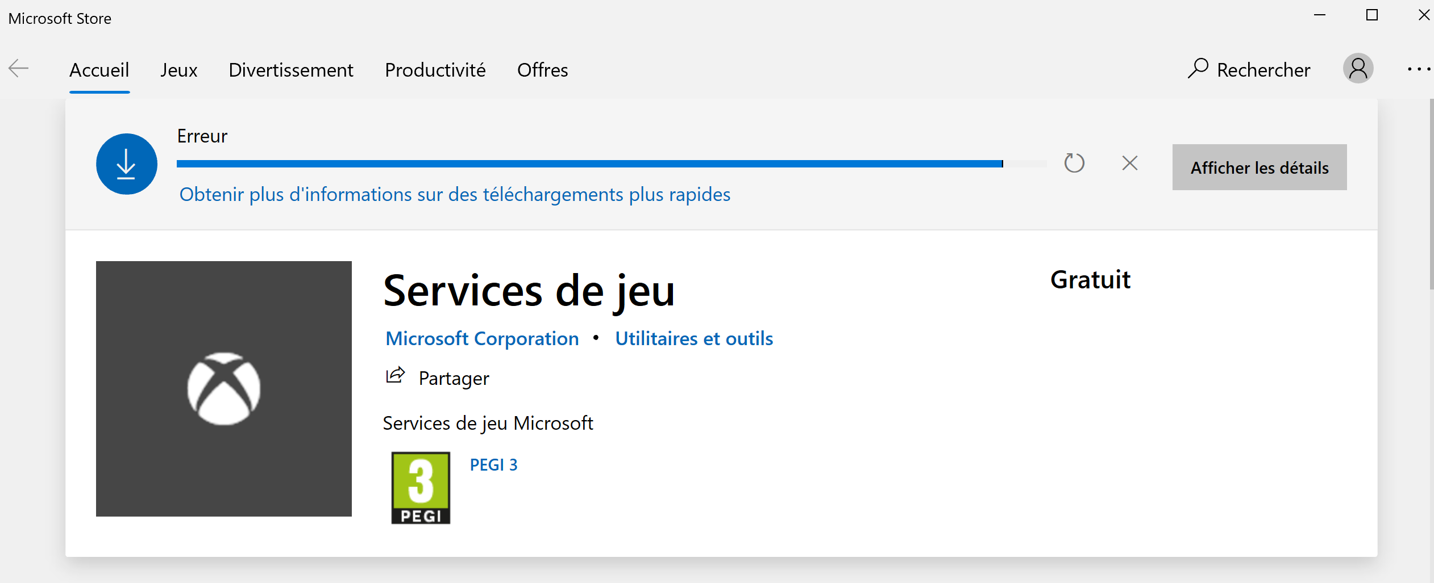Close the Microsoft Store window
Viewport: 1434px width, 583px height.
[1424, 15]
